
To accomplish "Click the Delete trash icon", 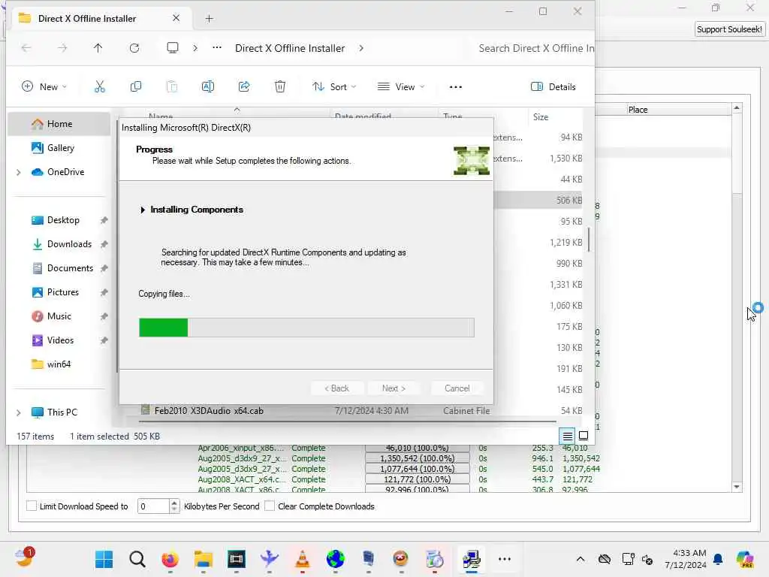I will pos(280,87).
